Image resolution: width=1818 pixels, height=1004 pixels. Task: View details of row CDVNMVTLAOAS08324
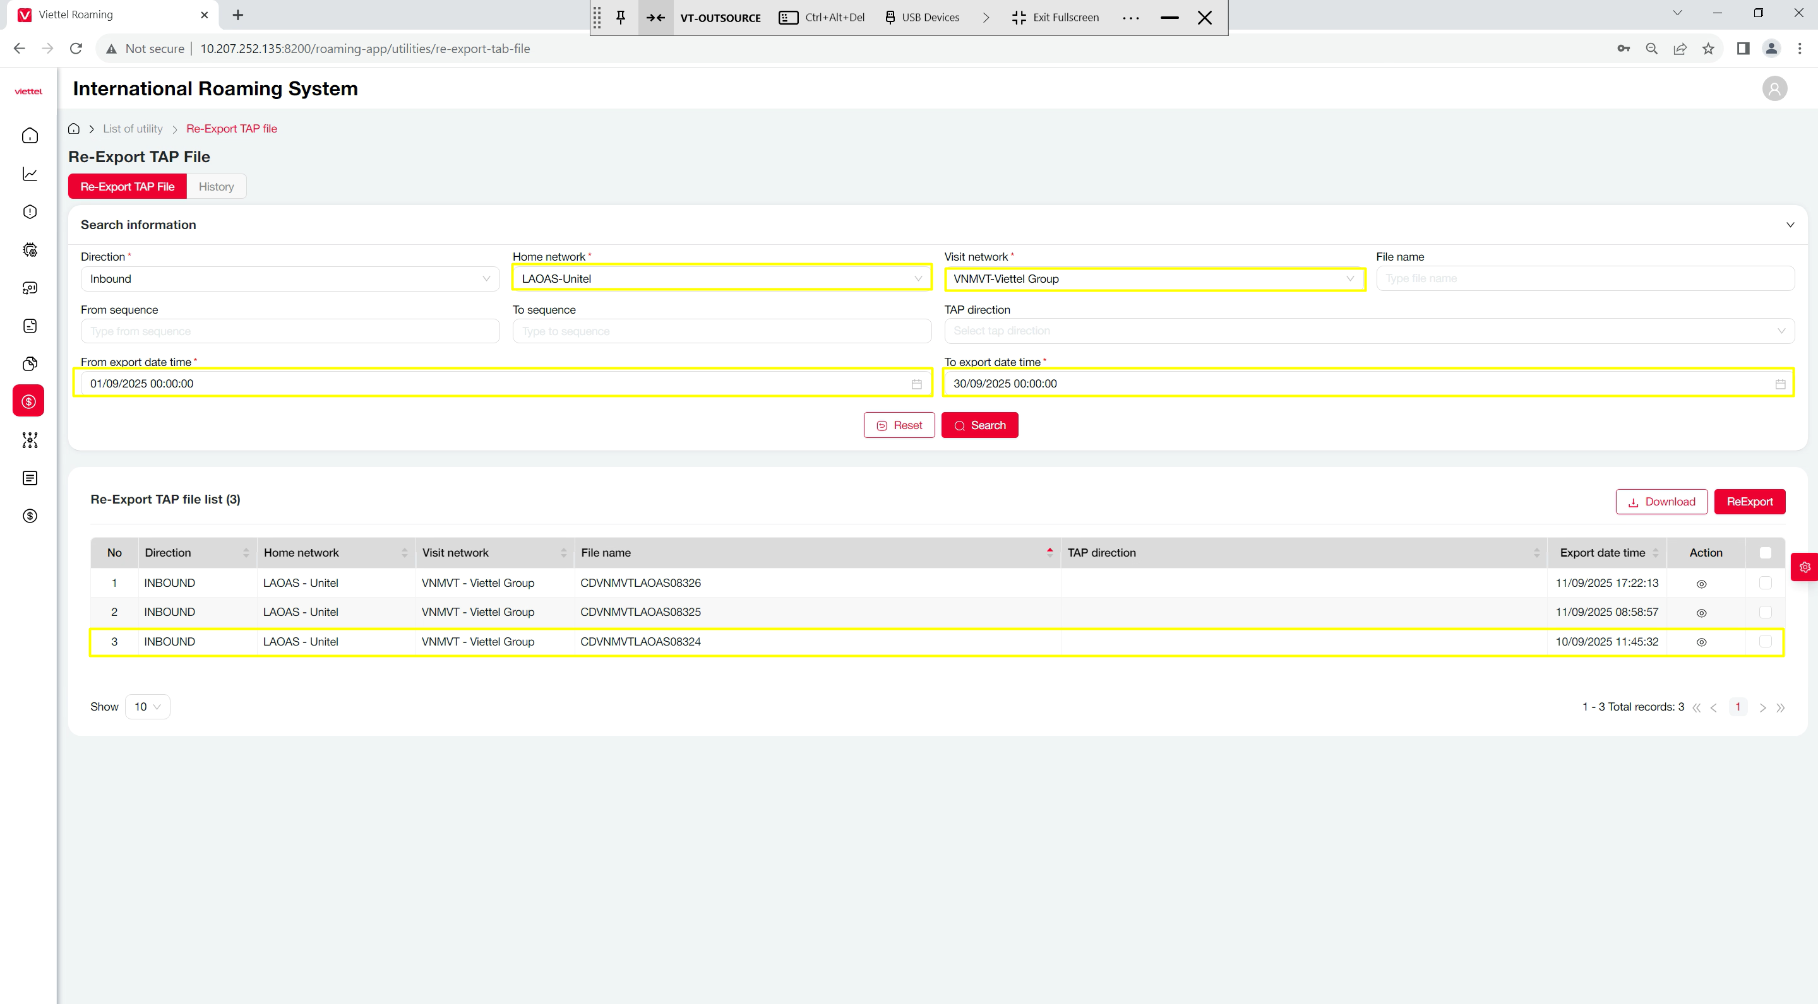1701,642
